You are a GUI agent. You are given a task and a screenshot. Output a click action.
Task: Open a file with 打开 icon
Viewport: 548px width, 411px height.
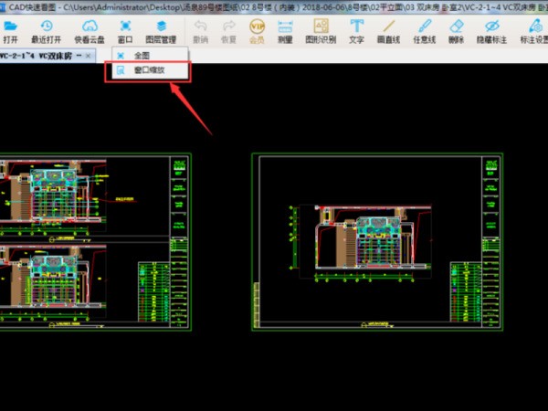point(10,31)
